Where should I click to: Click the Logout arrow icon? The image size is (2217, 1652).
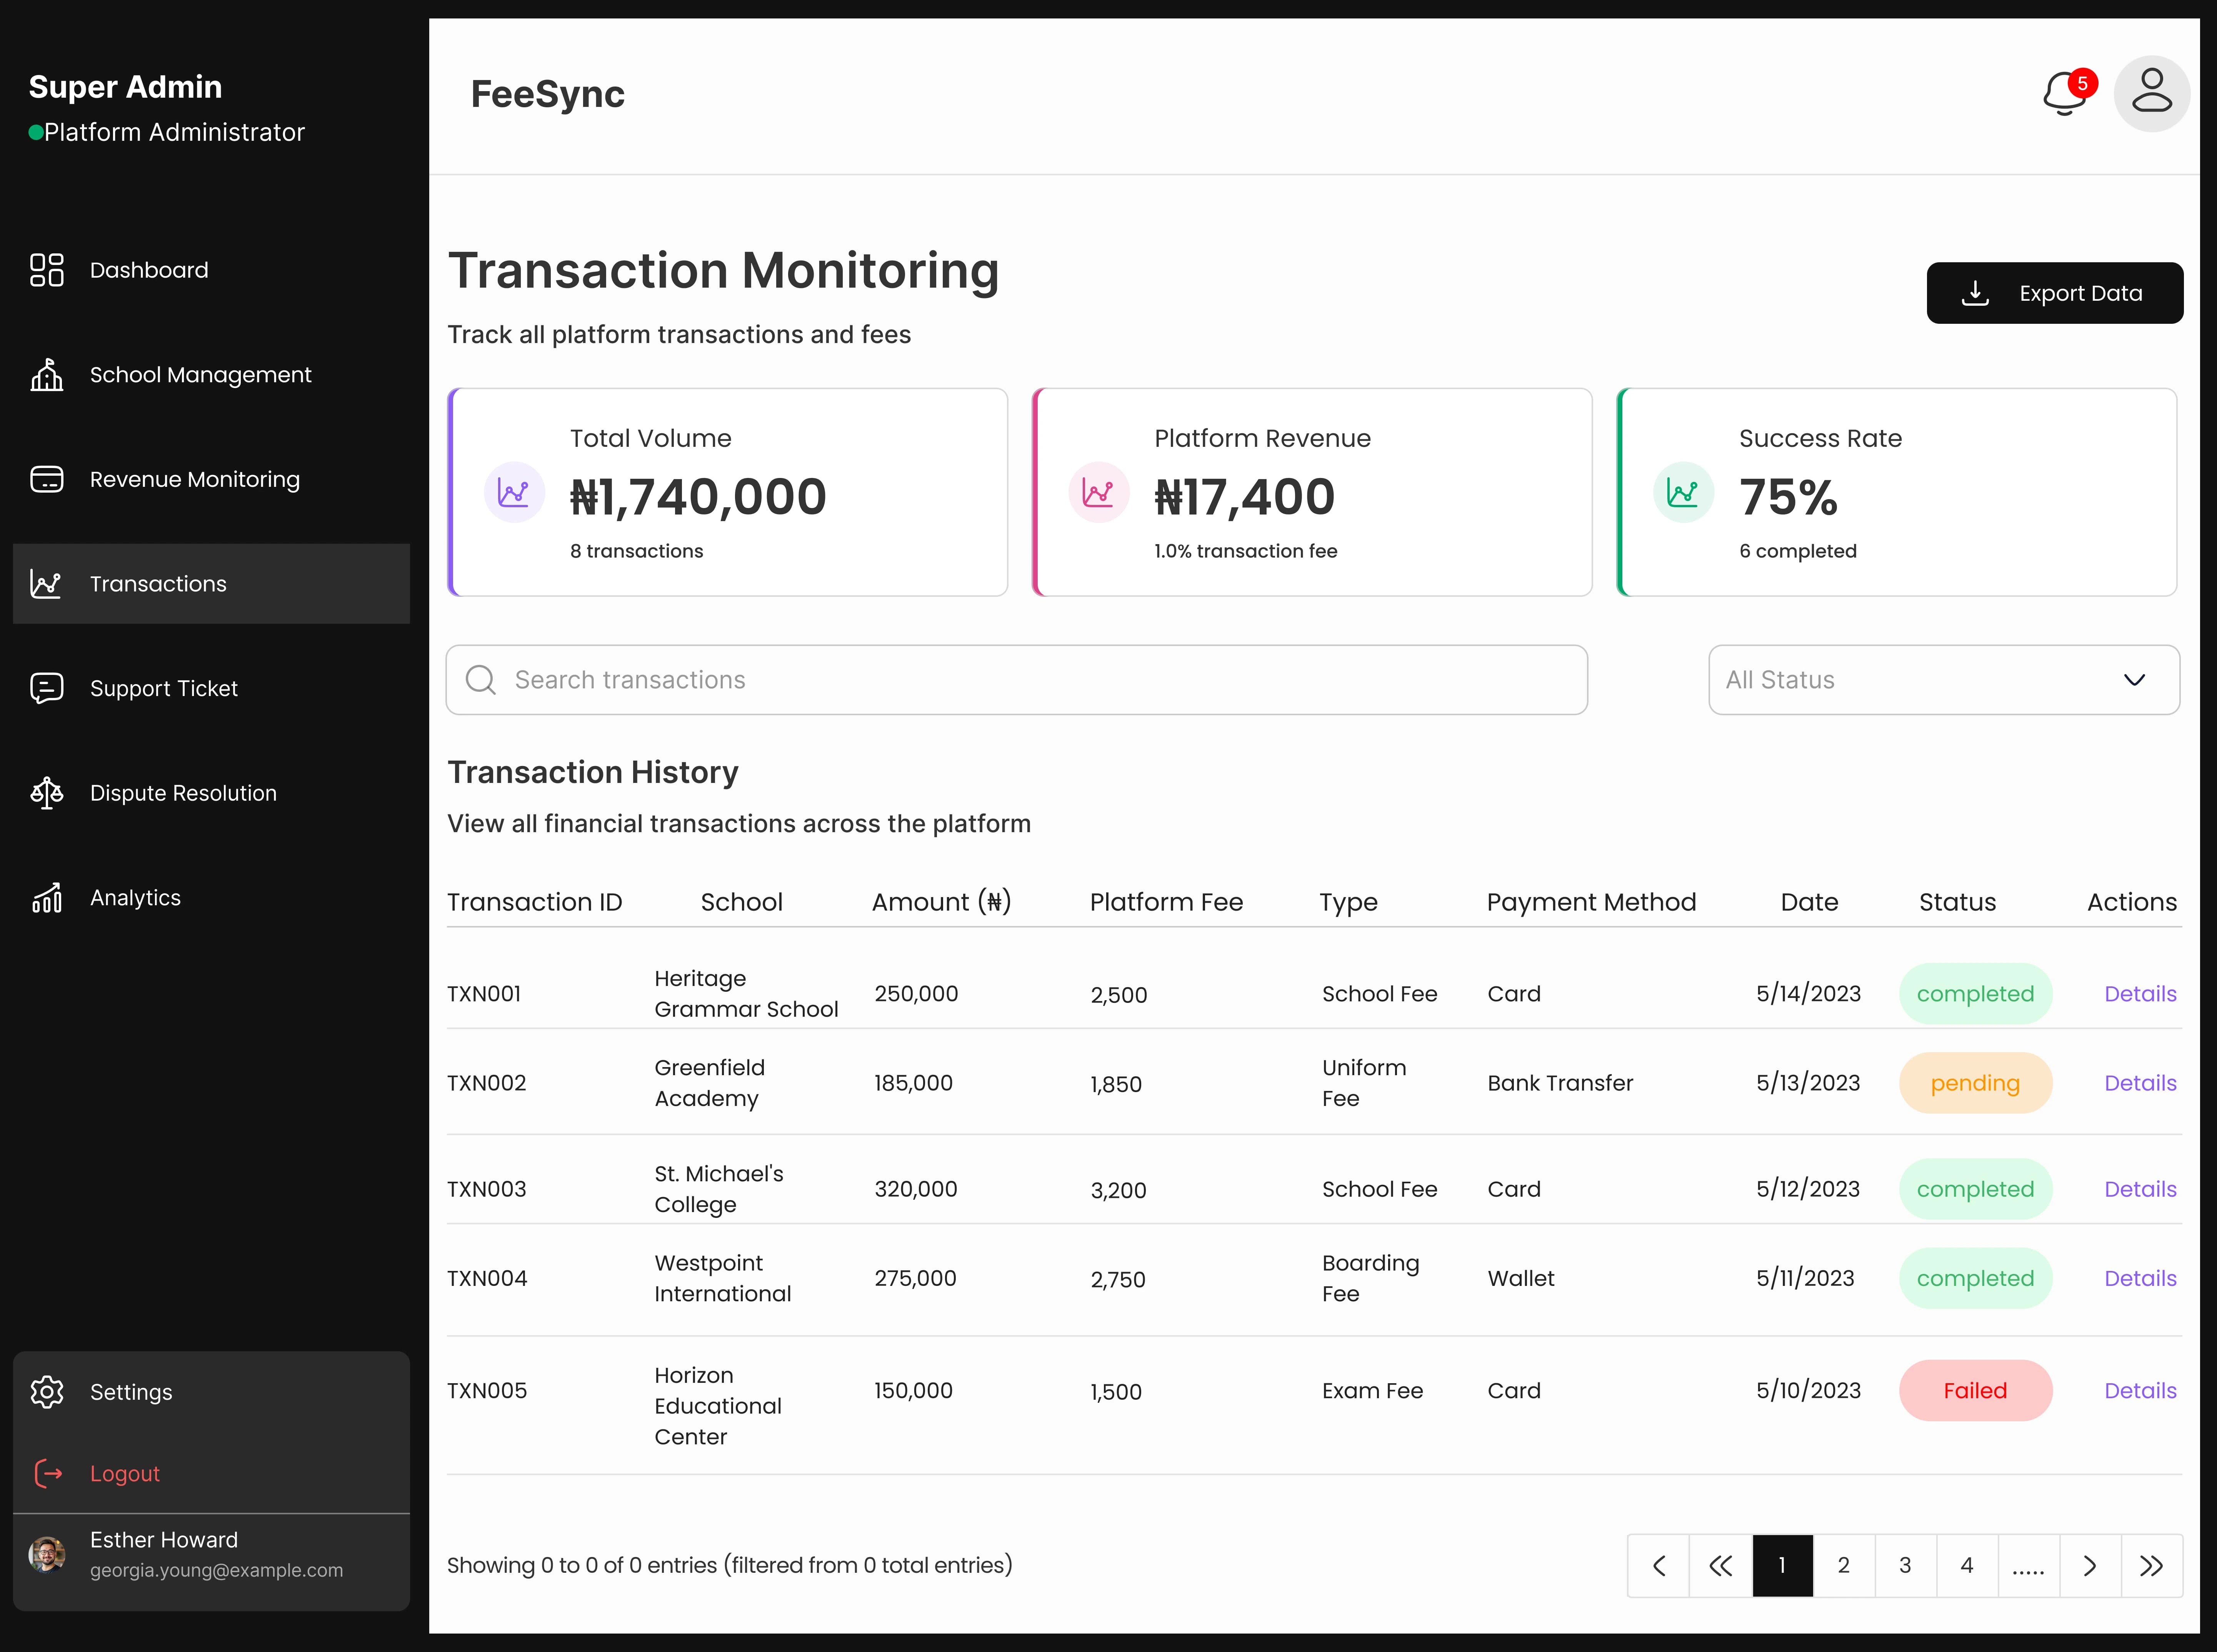(48, 1473)
